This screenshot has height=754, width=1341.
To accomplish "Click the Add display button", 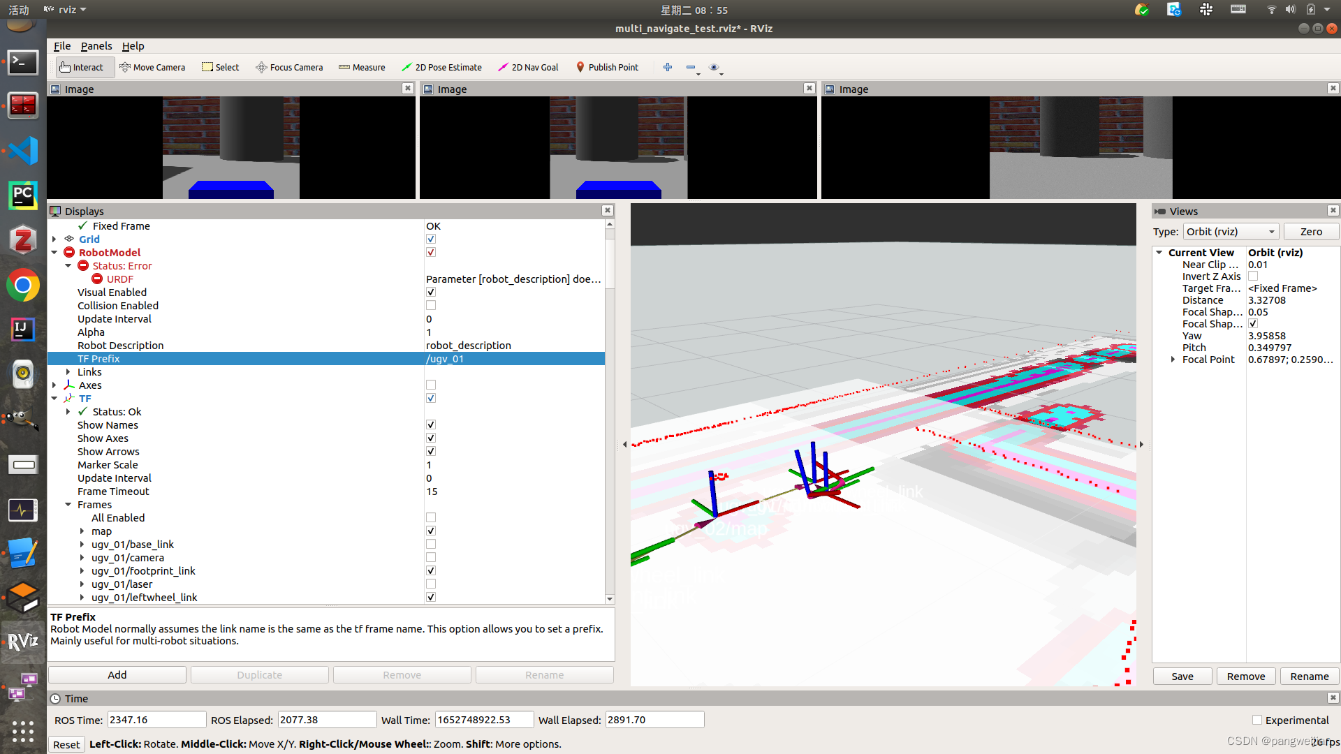I will click(x=117, y=675).
